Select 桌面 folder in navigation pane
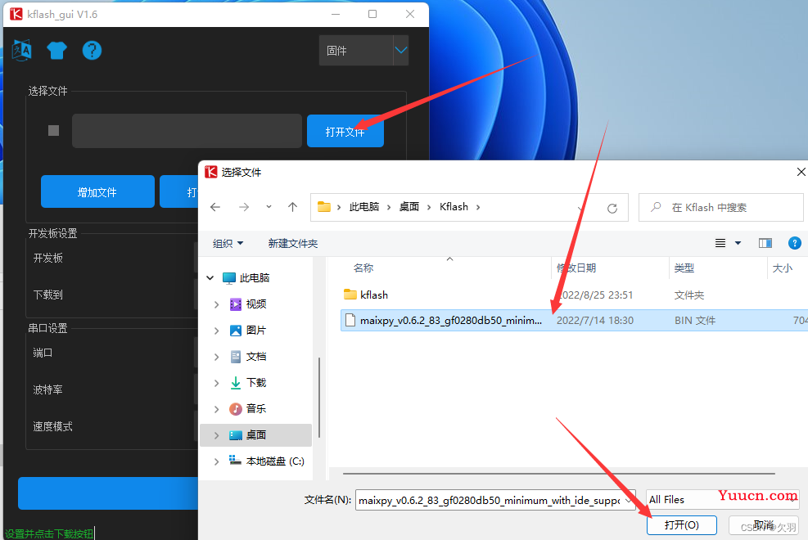Viewport: 808px width, 540px height. pos(256,435)
